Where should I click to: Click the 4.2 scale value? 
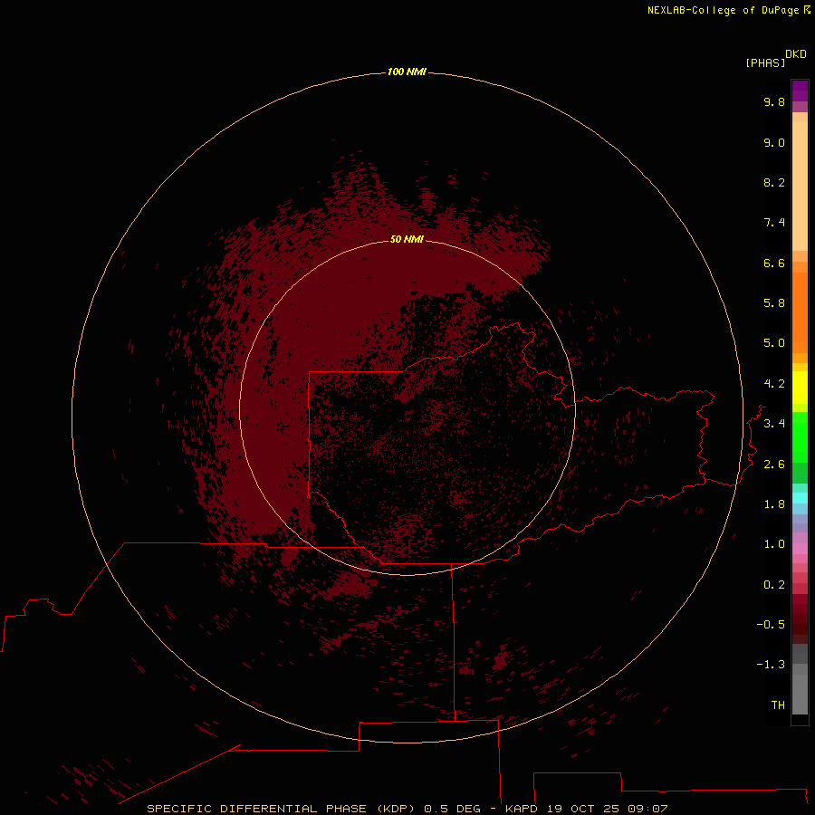(774, 384)
